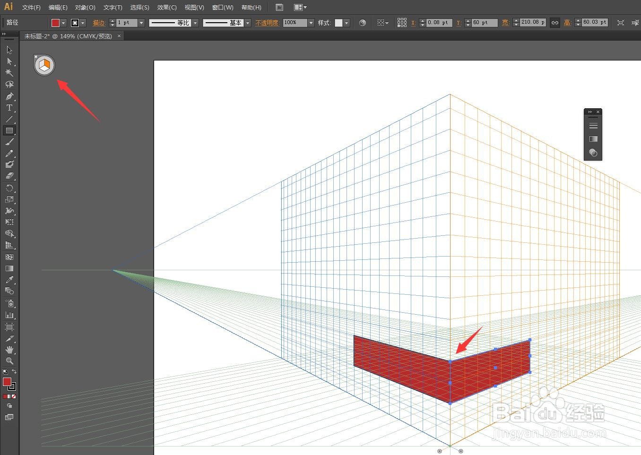Click 高 height transform link
The width and height of the screenshot is (641, 455).
click(567, 23)
